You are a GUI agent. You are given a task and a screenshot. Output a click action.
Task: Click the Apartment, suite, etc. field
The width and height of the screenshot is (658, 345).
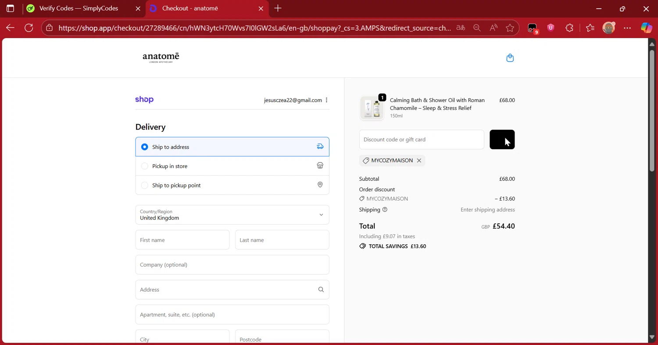pos(232,314)
